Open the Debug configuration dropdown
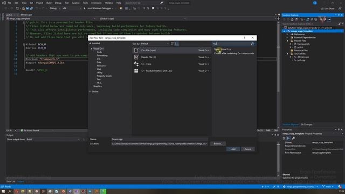Viewport: 345px width, 194px height. 55,9
